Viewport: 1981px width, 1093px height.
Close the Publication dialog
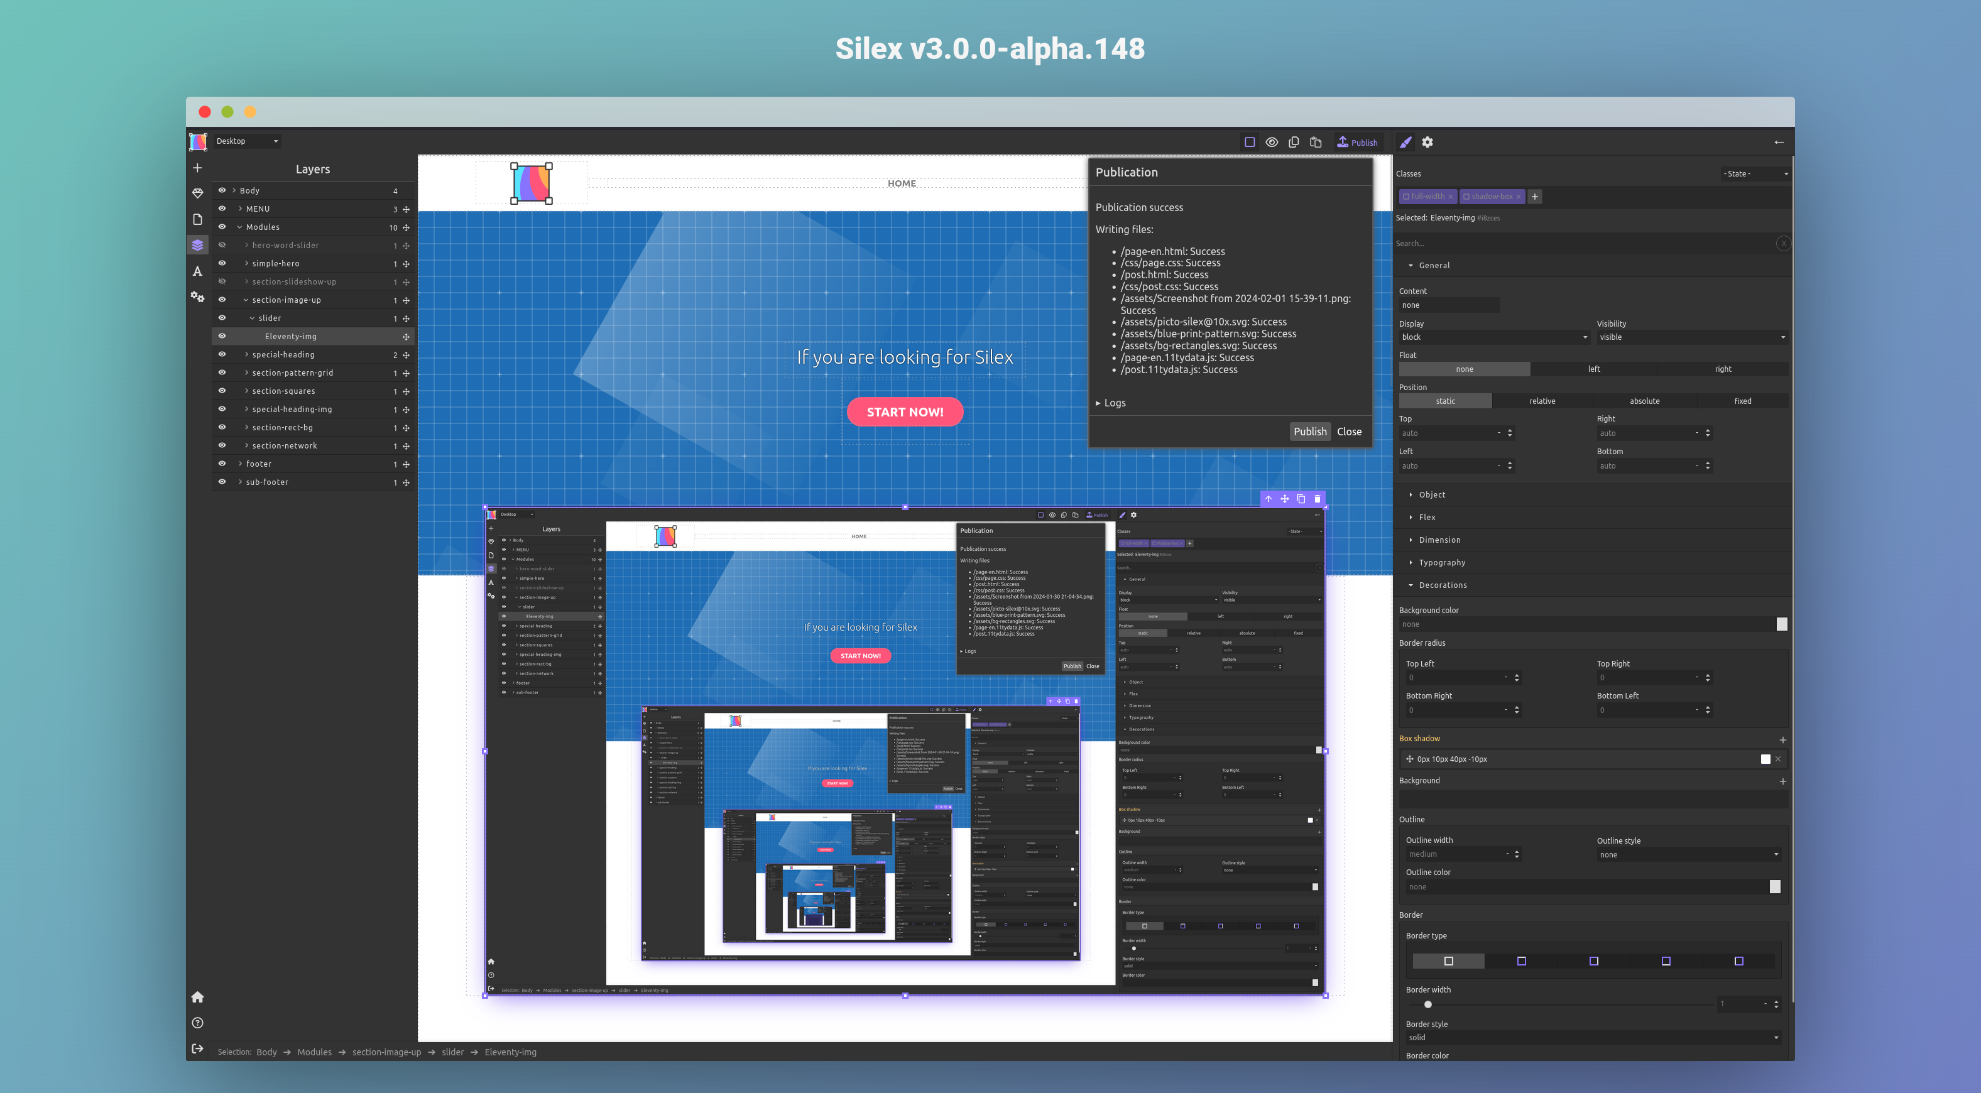pyautogui.click(x=1349, y=431)
